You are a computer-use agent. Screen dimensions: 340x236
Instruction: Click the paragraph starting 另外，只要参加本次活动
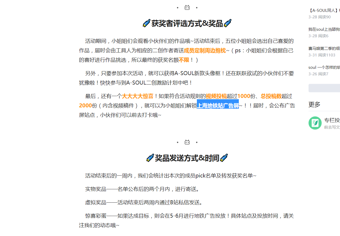point(187,78)
